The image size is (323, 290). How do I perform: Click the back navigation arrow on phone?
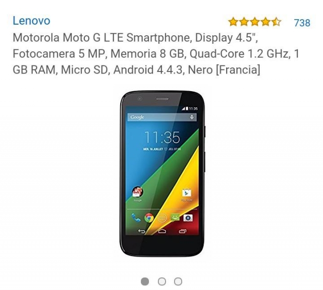[x=142, y=231]
